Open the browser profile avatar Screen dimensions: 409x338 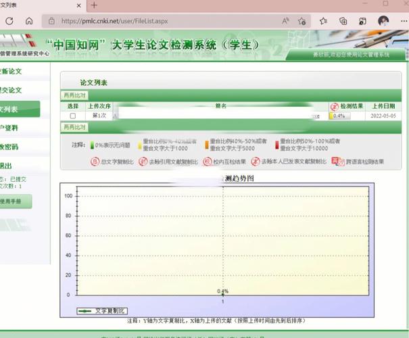(x=383, y=21)
